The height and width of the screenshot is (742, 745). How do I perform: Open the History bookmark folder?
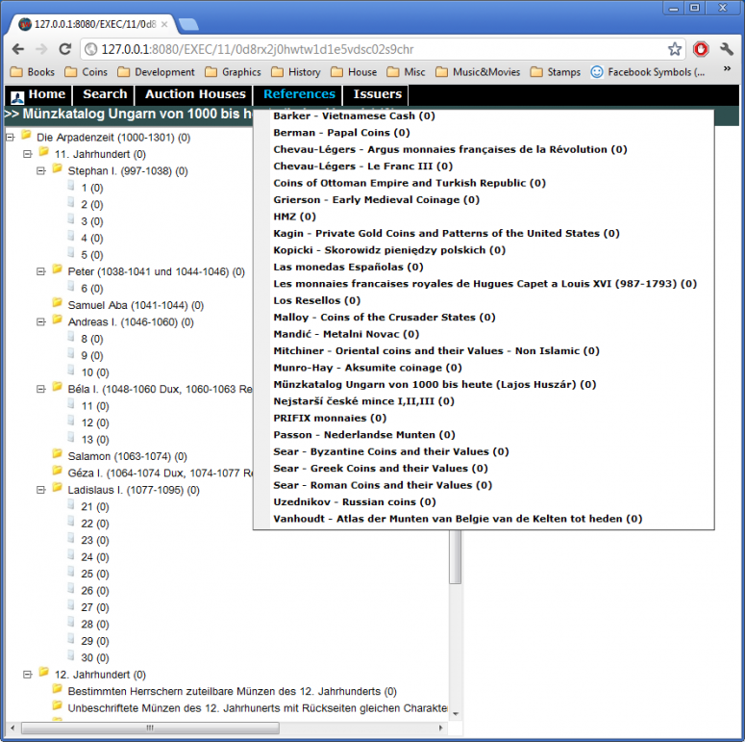click(296, 72)
